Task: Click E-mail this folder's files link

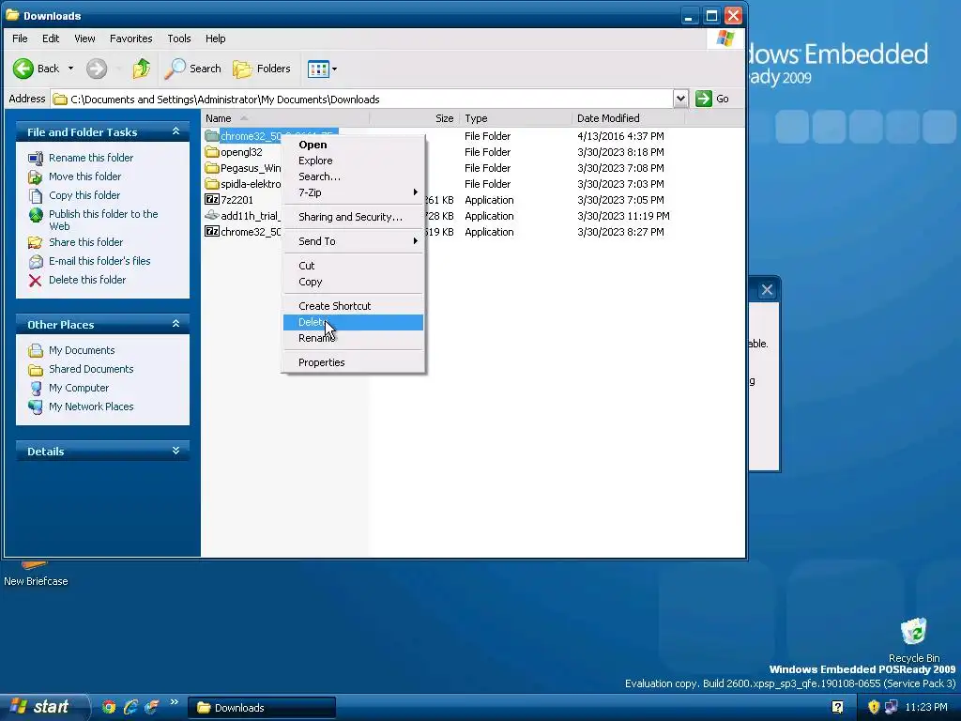Action: pyautogui.click(x=99, y=261)
